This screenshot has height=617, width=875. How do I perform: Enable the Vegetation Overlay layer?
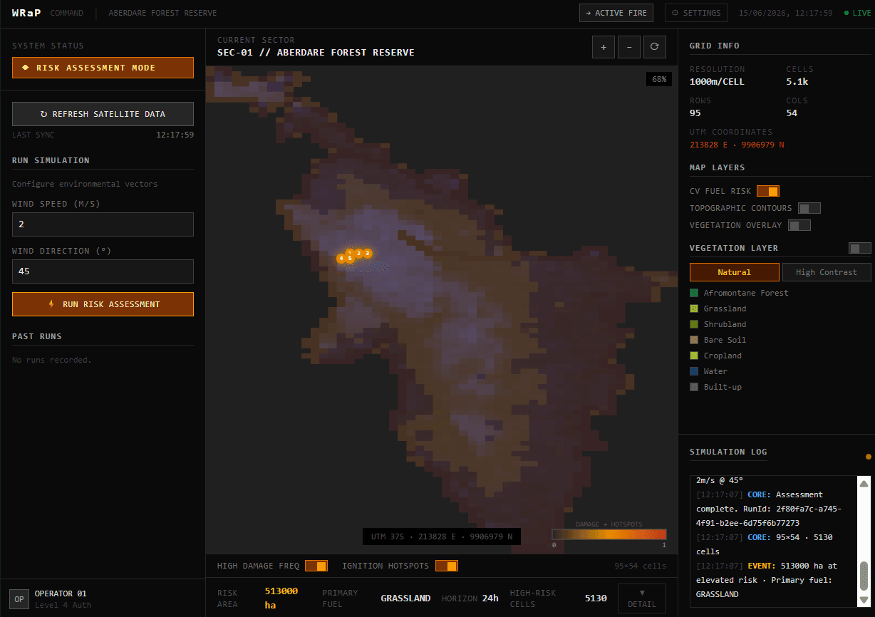(799, 225)
